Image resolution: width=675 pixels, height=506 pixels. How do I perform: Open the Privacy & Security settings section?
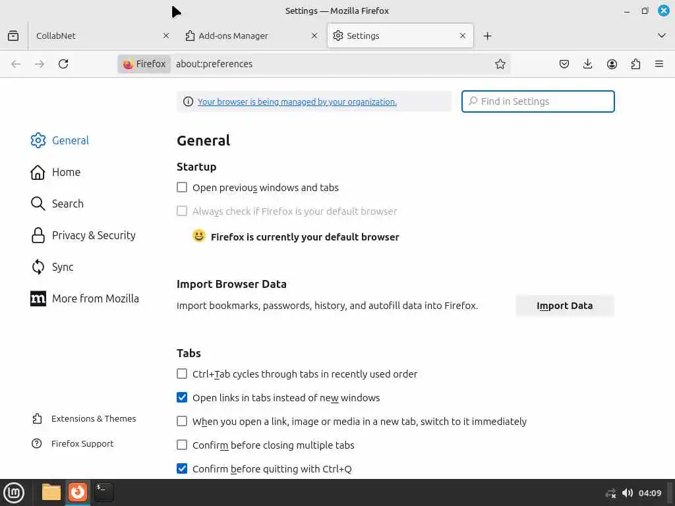94,235
